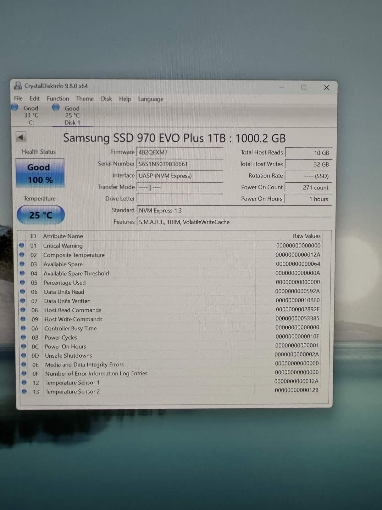Screen dimensions: 382x510
Task: Click the Power On Hours value 1 hours
Action: pyautogui.click(x=308, y=199)
